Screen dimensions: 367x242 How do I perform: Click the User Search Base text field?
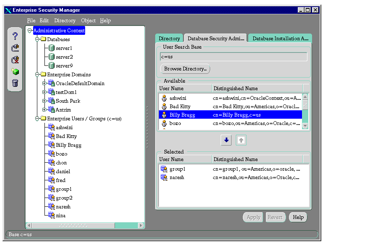pos(233,57)
